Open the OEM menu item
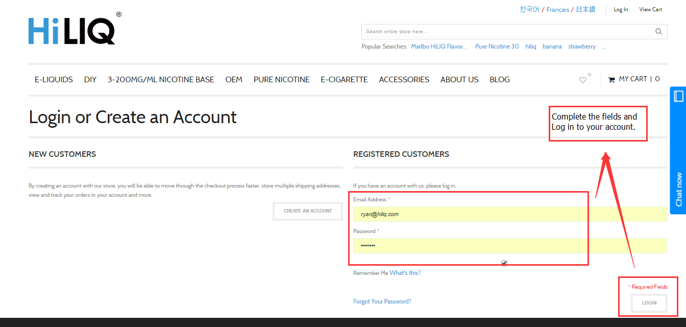Image resolution: width=686 pixels, height=327 pixels. point(234,80)
